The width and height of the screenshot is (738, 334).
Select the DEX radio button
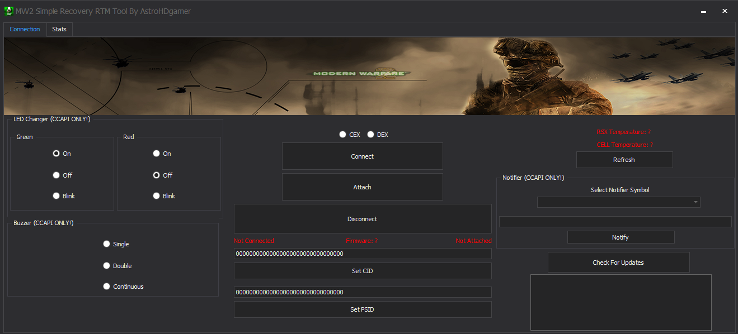(378, 135)
